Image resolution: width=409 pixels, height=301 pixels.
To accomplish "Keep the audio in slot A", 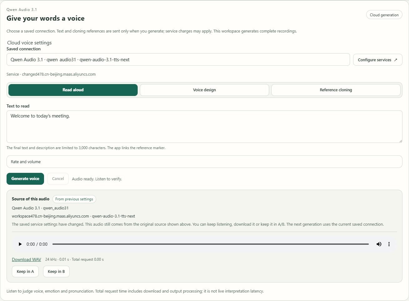I will [x=25, y=271].
